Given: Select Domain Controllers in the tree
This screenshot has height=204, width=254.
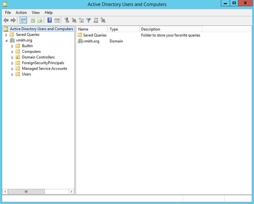Looking at the screenshot, I should click(x=38, y=57).
